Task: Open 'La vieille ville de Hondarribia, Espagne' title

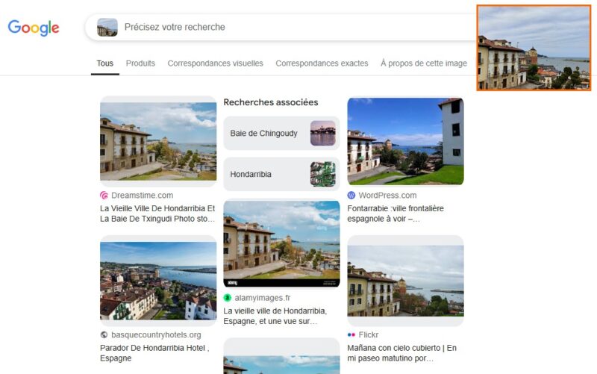Action: 275,316
